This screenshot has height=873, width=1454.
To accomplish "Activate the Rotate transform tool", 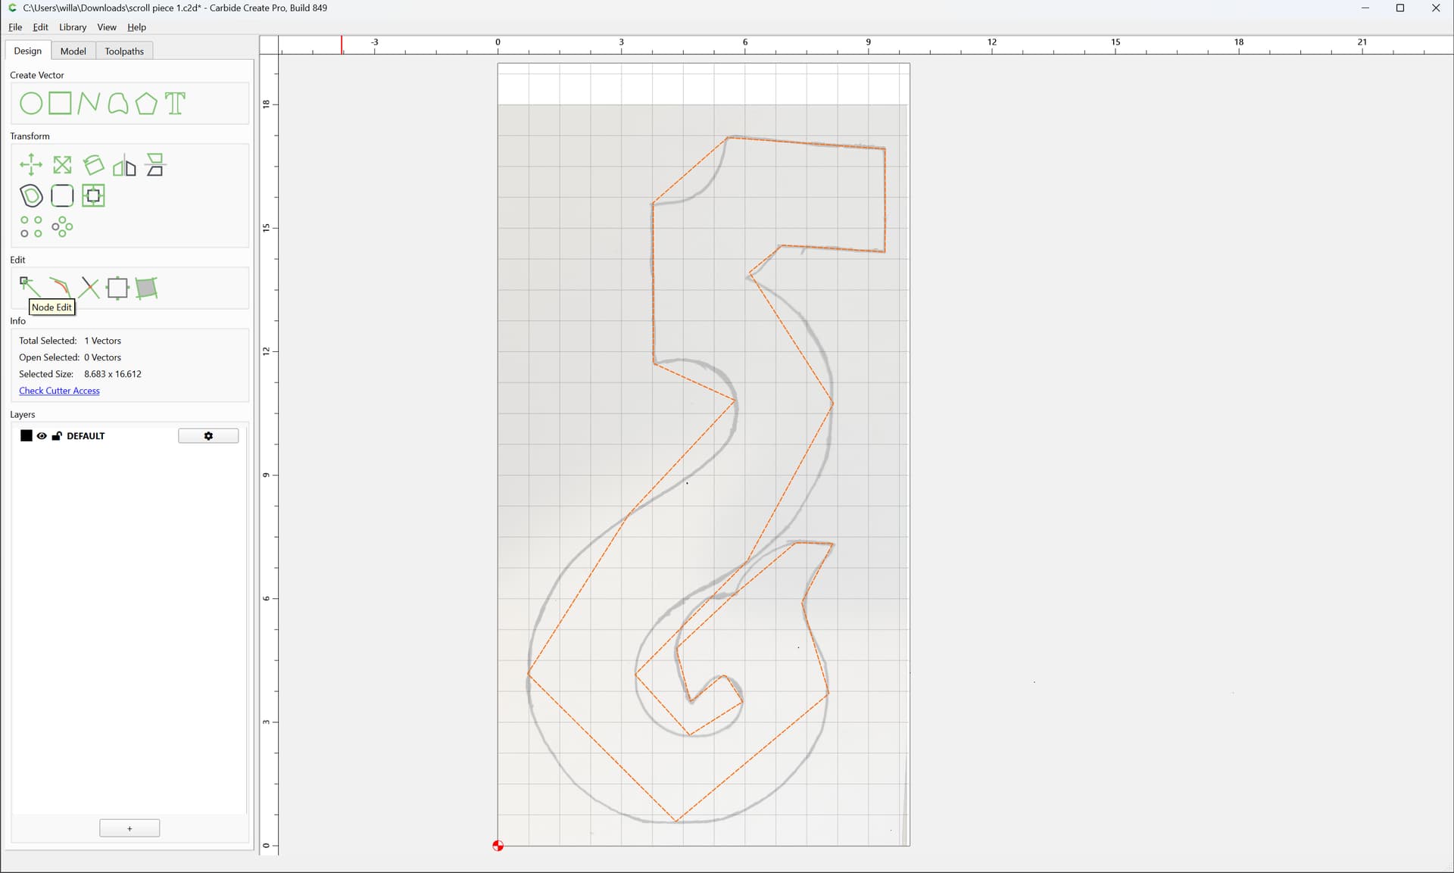I will [93, 164].
